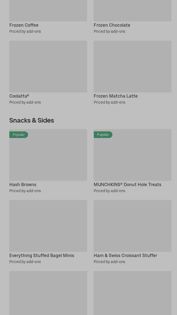This screenshot has height=315, width=177.
Task: Open the Frozen Chocolate item title
Action: tap(112, 25)
